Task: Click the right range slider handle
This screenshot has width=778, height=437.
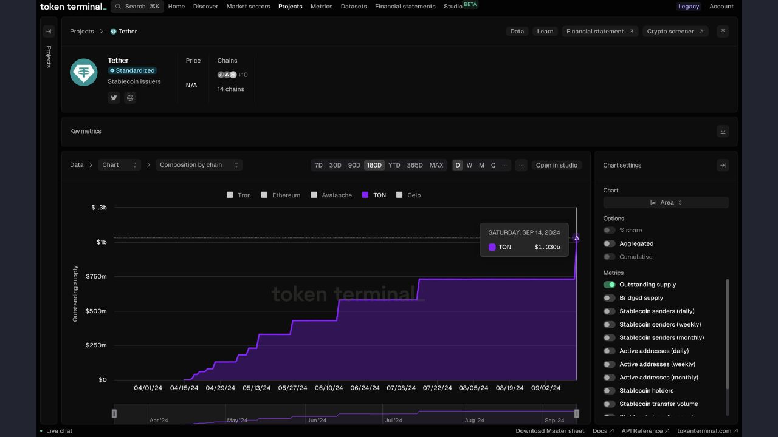Action: click(577, 413)
